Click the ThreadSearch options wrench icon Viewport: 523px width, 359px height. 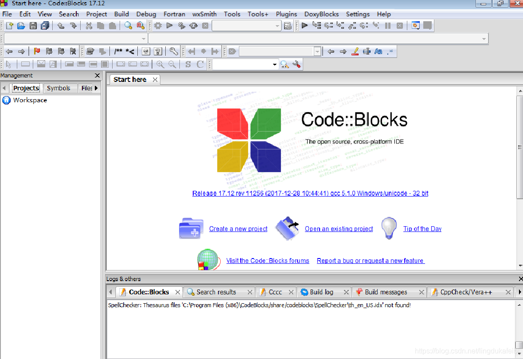297,64
